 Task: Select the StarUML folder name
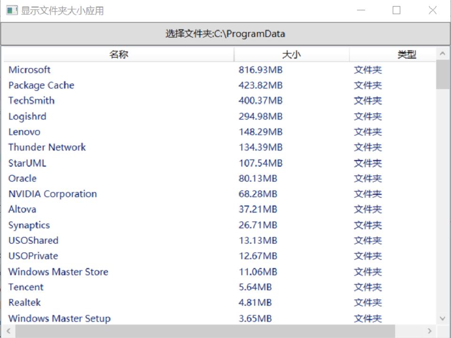click(x=27, y=163)
